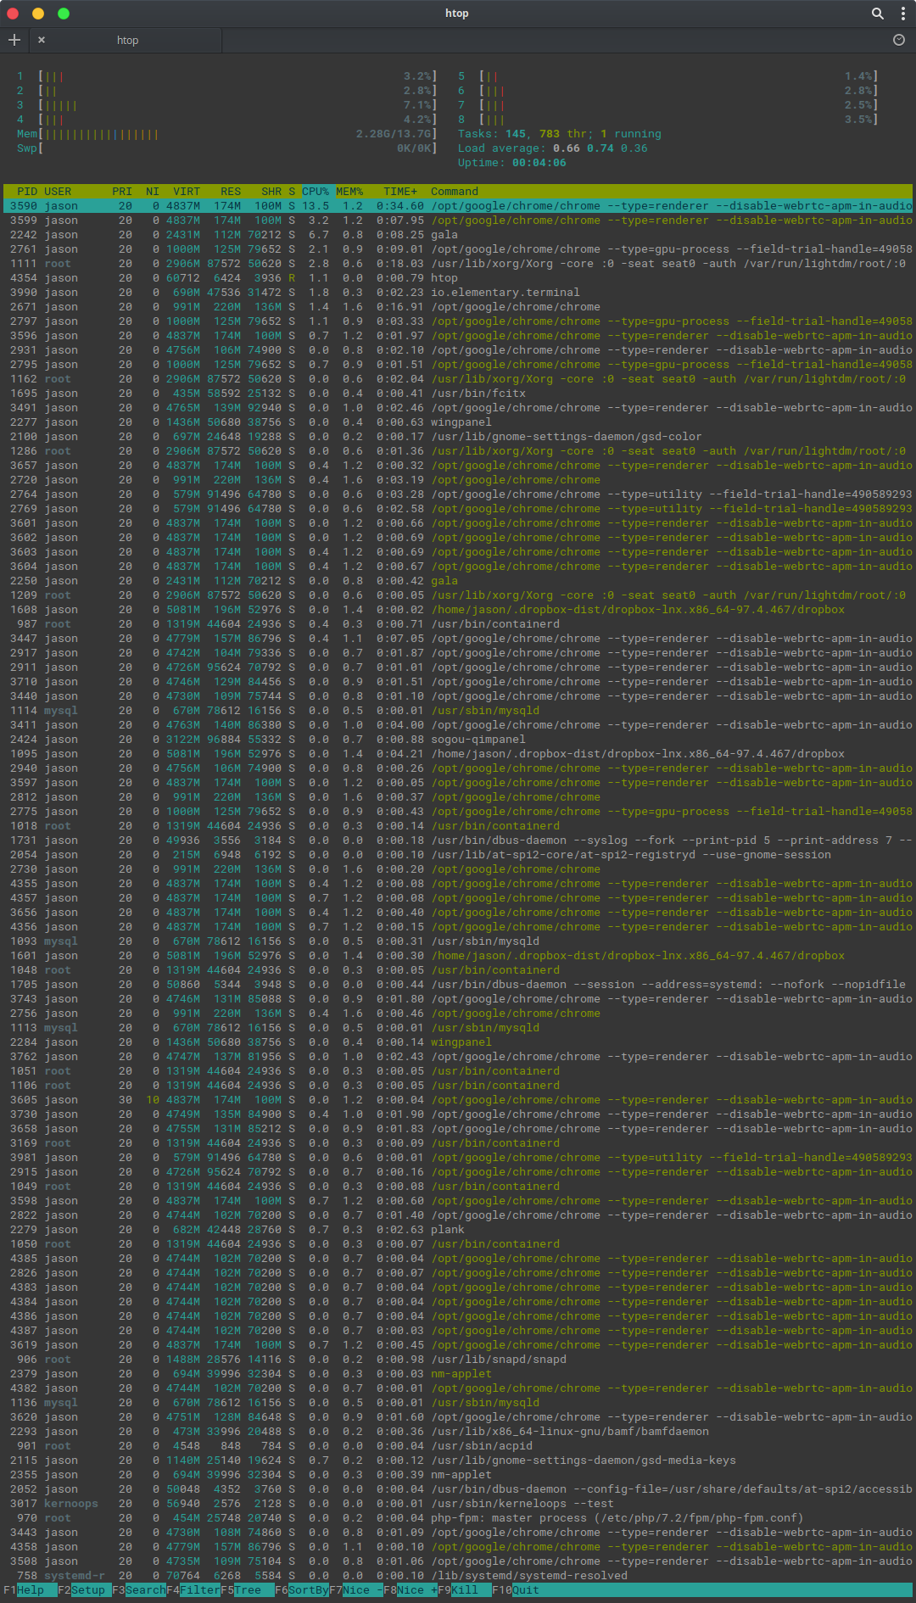
Task: Click F7 Nice - to lower niceness
Action: pyautogui.click(x=356, y=1590)
